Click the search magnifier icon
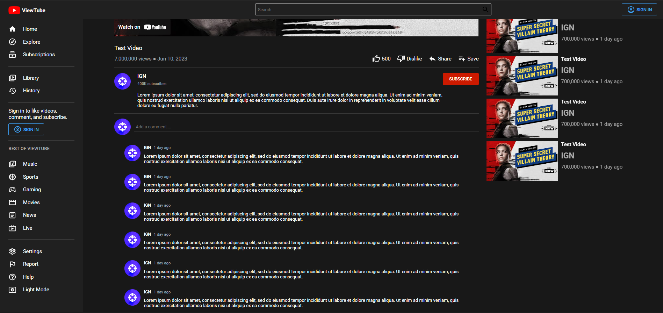Image resolution: width=663 pixels, height=313 pixels. pos(485,9)
